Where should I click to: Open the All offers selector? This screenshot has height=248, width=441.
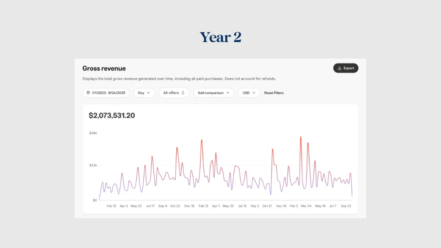[174, 93]
